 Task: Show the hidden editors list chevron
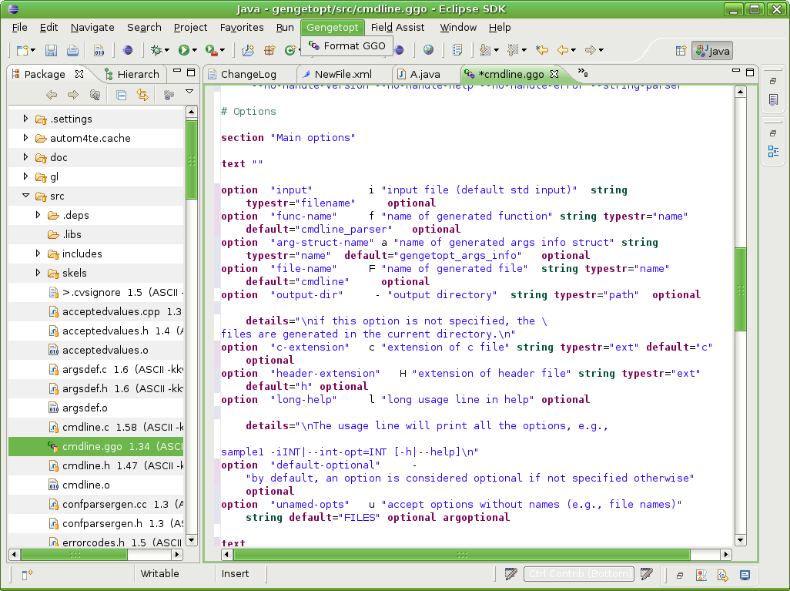click(x=581, y=74)
